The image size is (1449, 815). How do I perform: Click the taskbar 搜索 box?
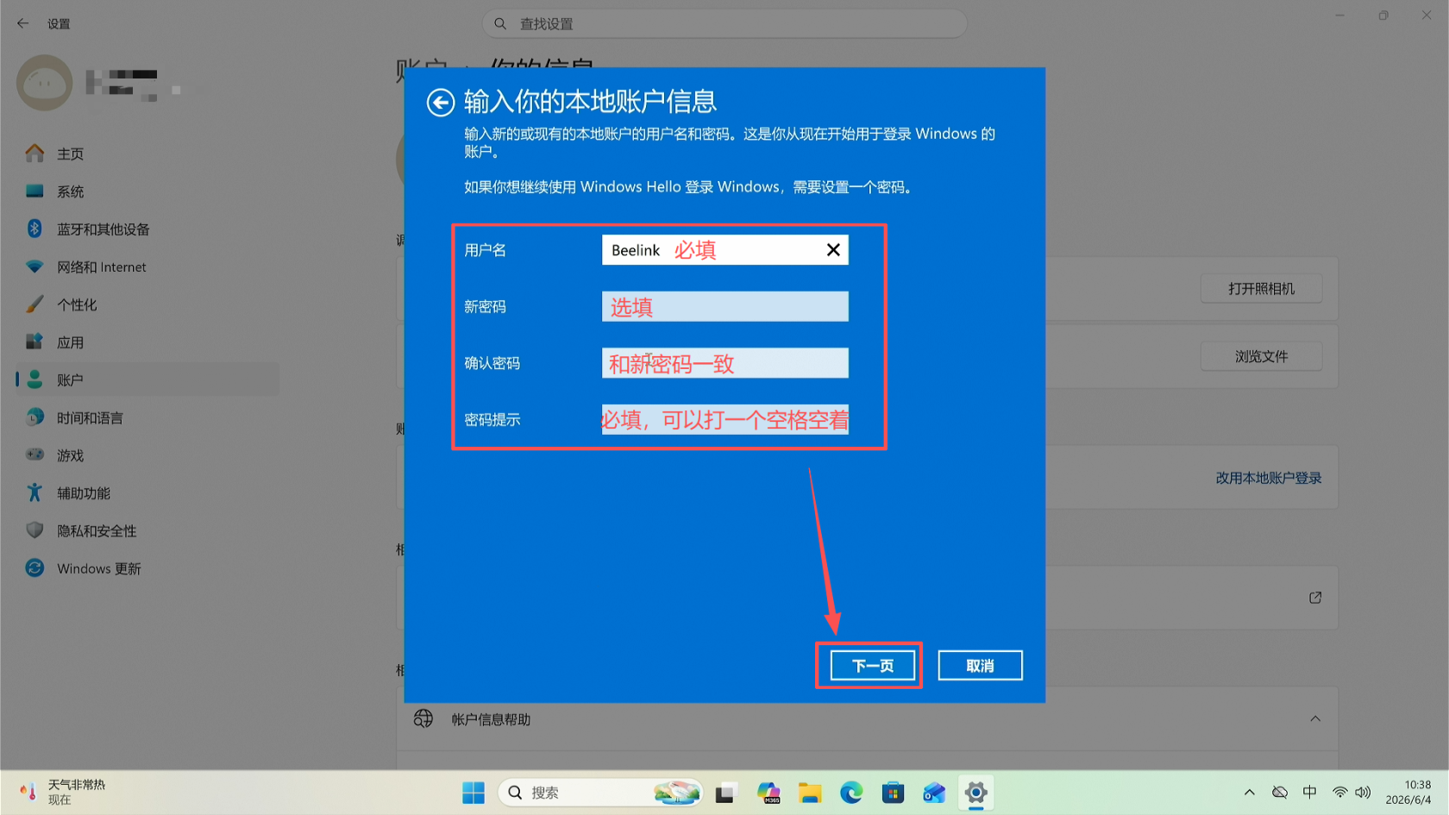coord(600,793)
